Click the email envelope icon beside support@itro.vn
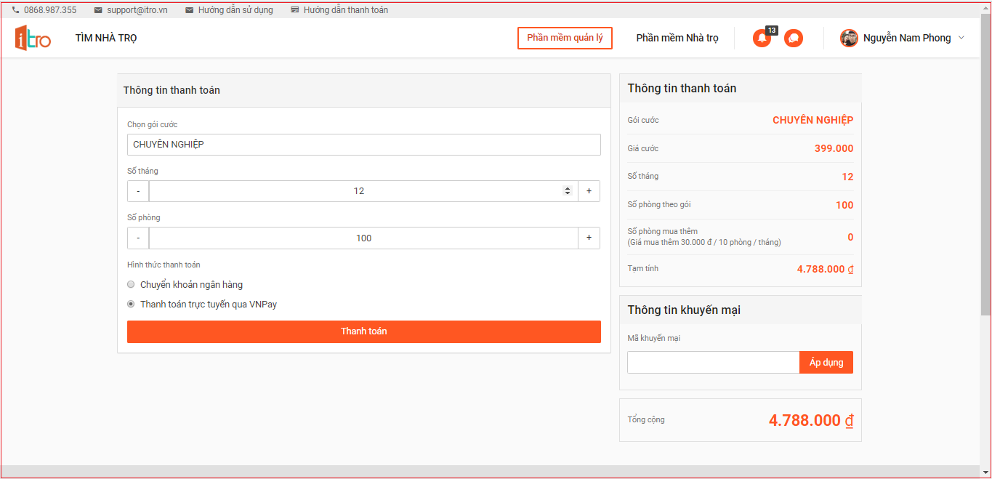Screen dimensions: 992x479 98,10
